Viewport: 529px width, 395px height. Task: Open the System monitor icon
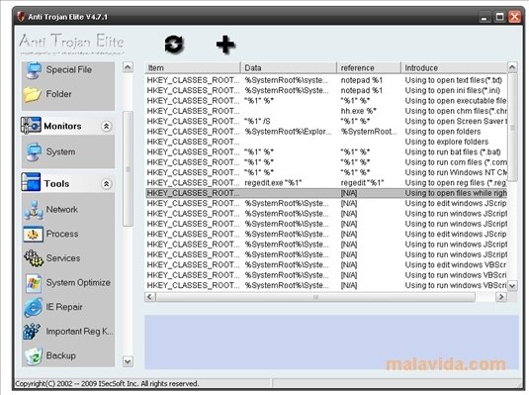click(34, 151)
